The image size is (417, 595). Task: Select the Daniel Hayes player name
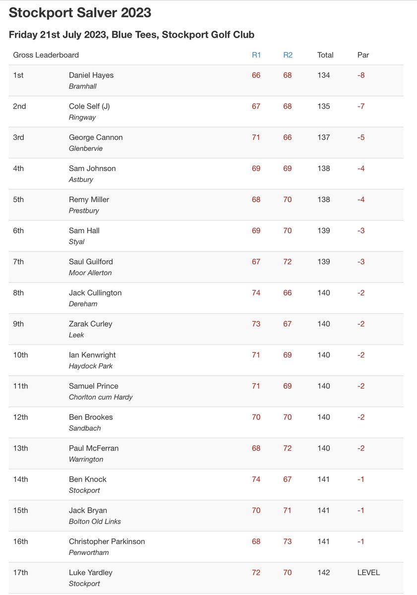click(x=91, y=75)
